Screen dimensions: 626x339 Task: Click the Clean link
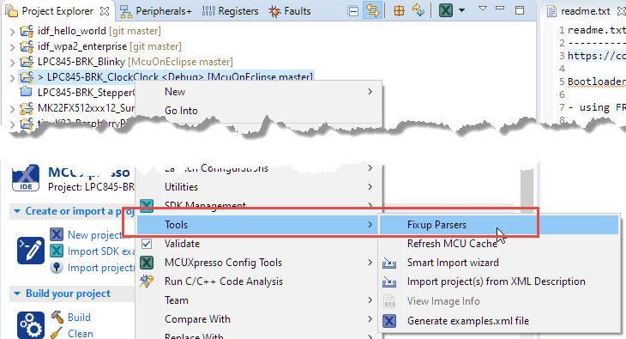click(x=81, y=333)
